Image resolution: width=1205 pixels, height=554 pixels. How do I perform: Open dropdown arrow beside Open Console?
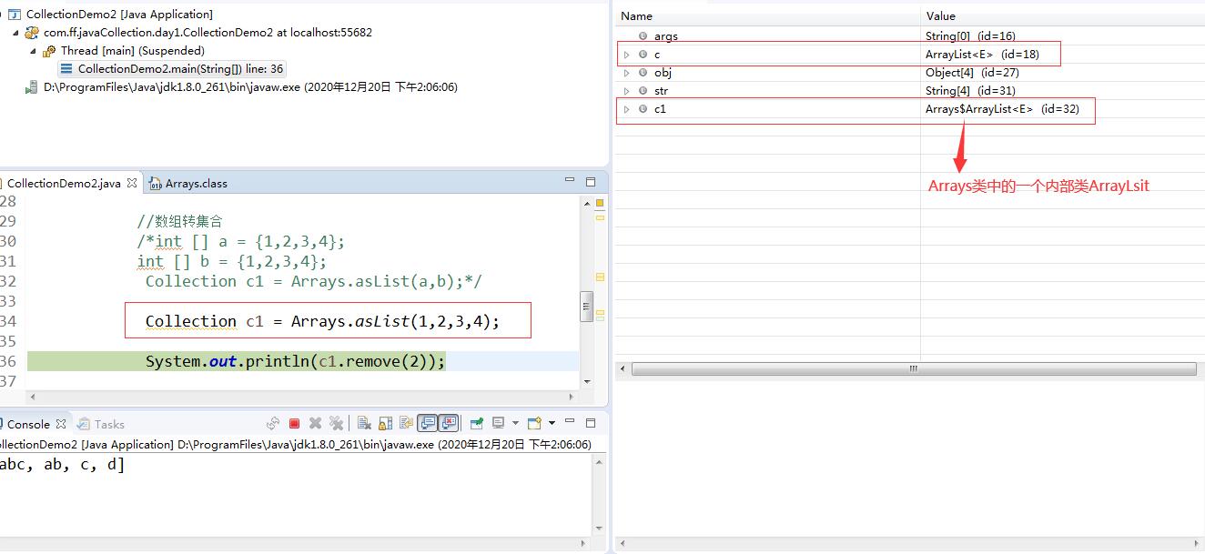pyautogui.click(x=552, y=423)
